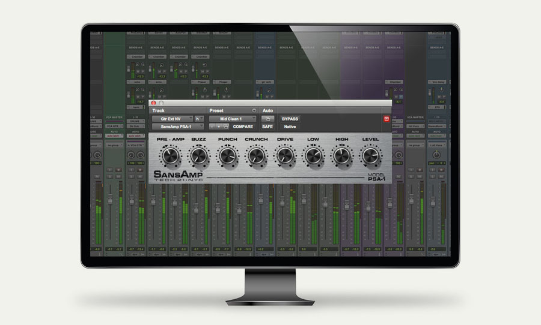Open the plug-in automation enable icon

coord(267,119)
